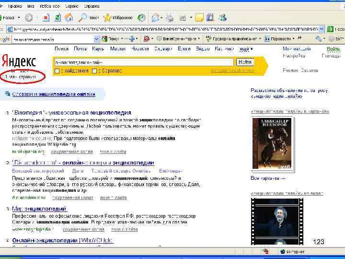The height and width of the screenshot is (259, 345).
Task: Expand the address bar URL dropdown
Action: coord(322,29)
